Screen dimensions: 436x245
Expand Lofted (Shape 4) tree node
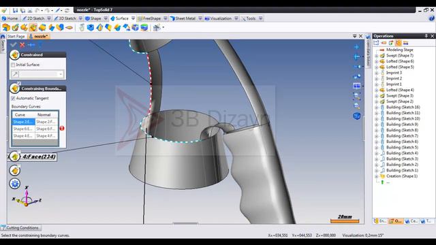376,90
